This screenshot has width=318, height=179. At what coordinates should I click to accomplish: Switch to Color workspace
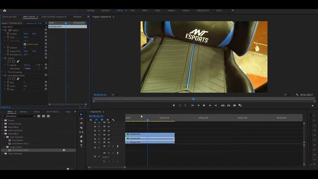tap(133, 10)
